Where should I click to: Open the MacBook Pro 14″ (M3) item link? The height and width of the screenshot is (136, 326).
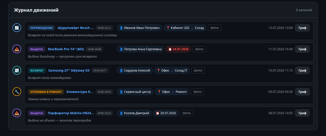(66, 49)
